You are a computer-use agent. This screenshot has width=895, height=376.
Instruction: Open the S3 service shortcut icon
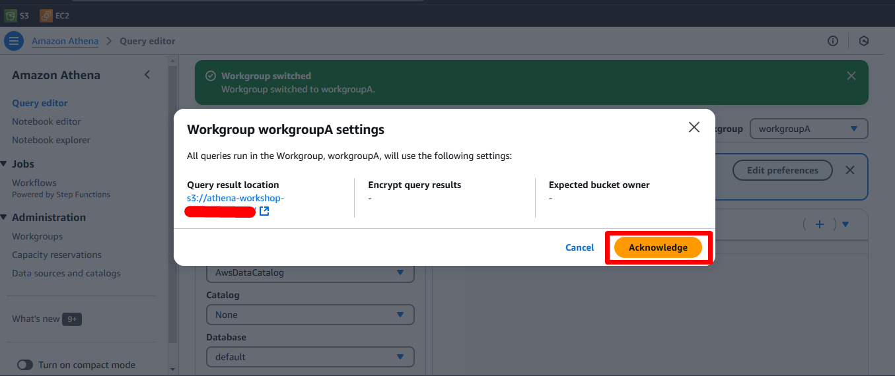coord(11,15)
